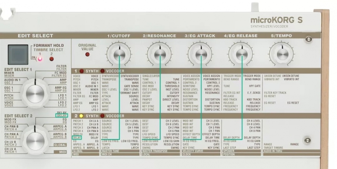Click the CLOCK bar label

pos(187,154)
